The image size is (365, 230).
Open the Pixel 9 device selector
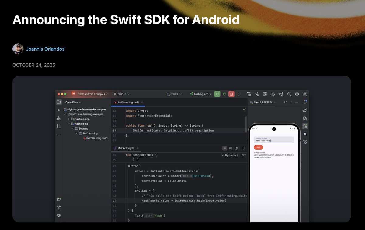point(174,94)
